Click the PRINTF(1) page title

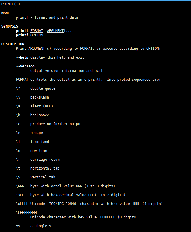point(11,4)
